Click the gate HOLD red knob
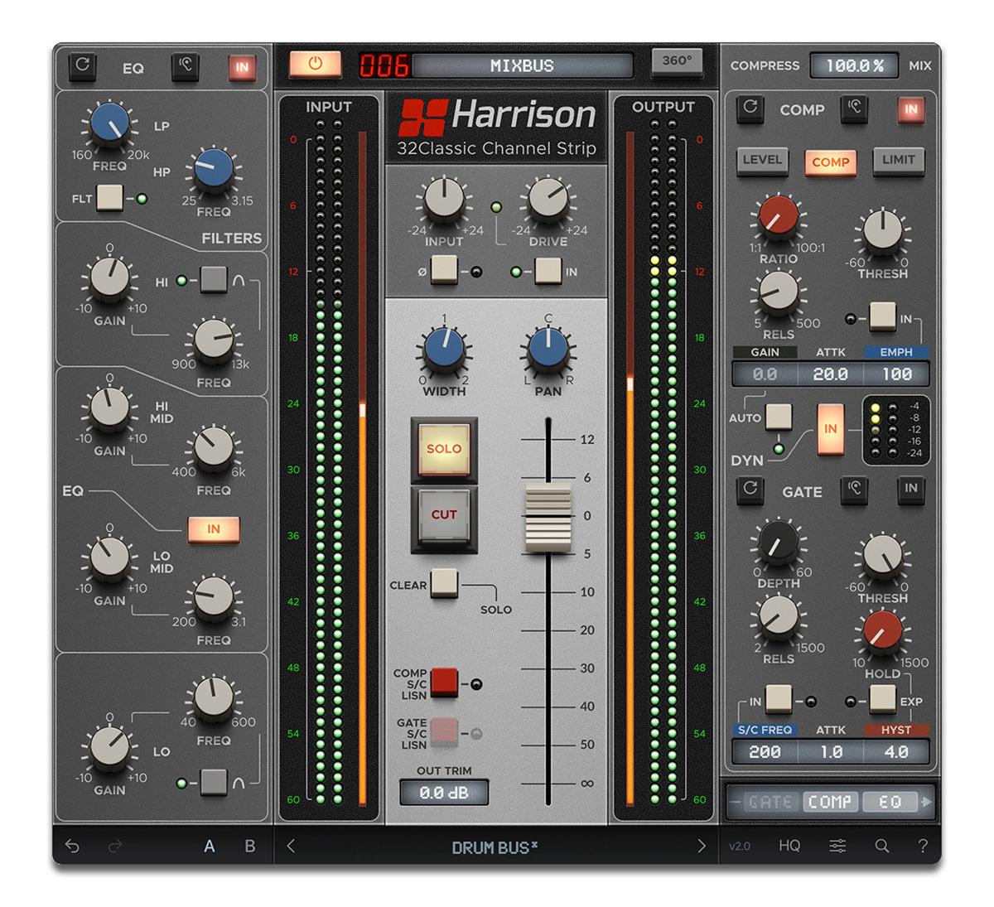This screenshot has width=994, height=907. (883, 631)
